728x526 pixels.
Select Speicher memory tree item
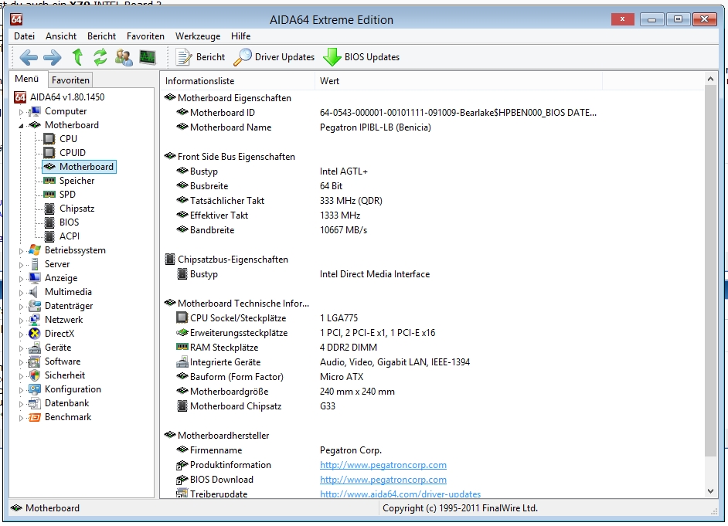77,181
